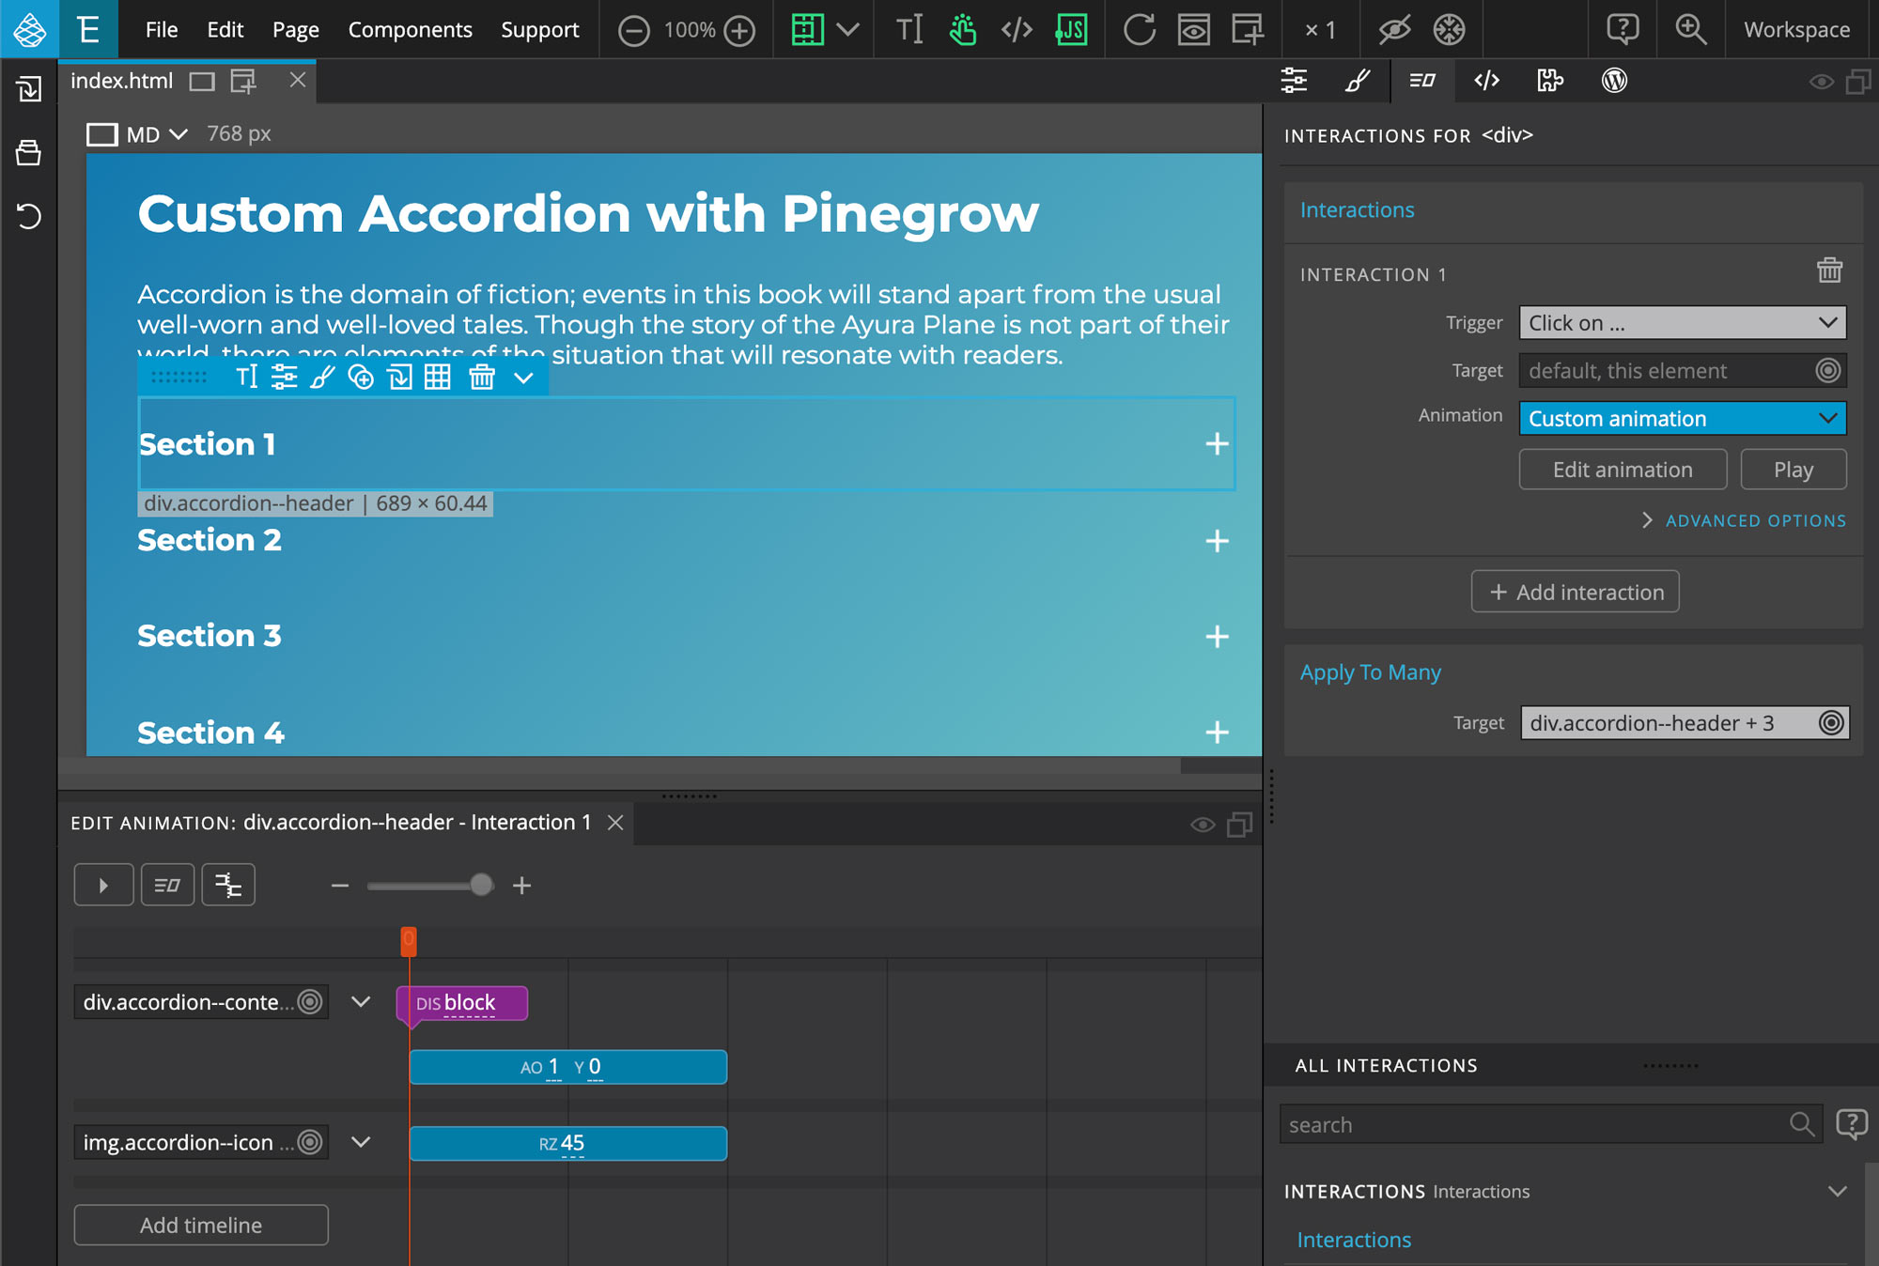
Task: Delete Interaction 1 with trash icon
Action: (x=1829, y=270)
